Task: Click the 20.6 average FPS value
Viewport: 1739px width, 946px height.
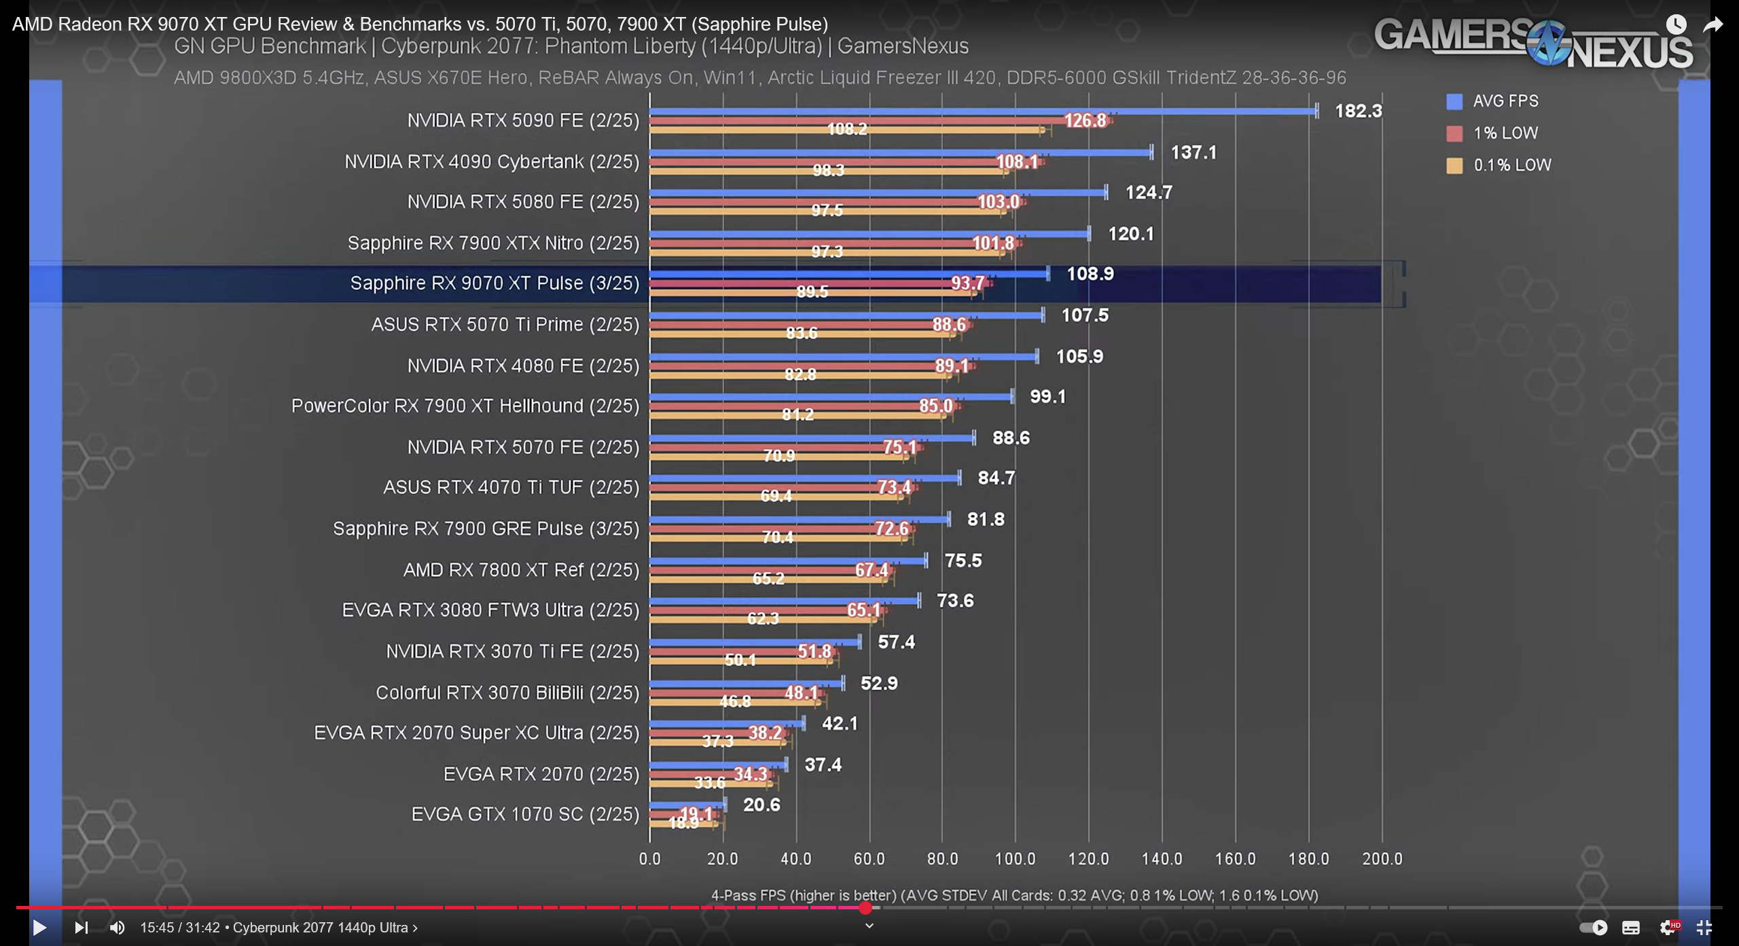Action: point(761,805)
